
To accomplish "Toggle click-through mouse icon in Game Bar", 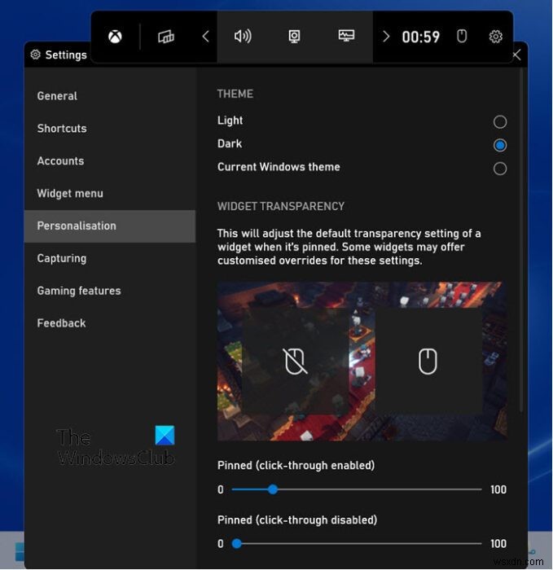I will pos(462,37).
